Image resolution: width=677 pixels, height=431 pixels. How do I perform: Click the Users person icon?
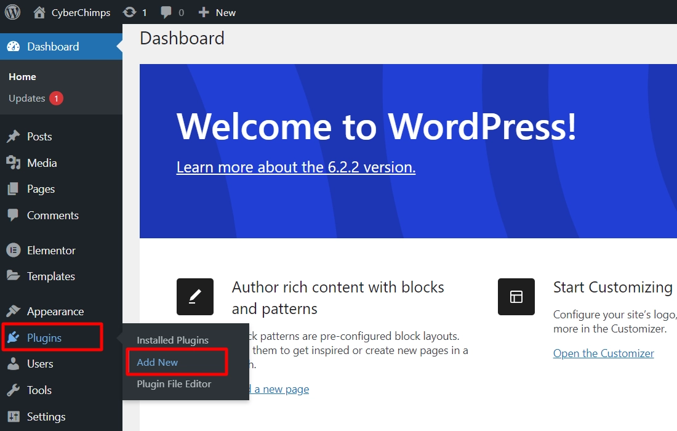(14, 364)
